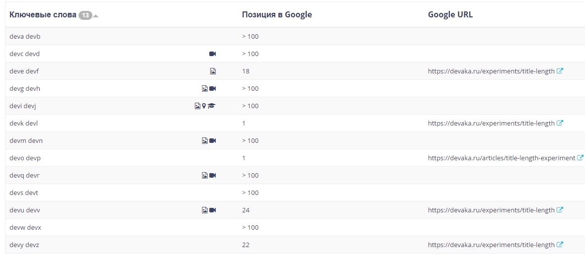Open external link icon for devy devz URL
The image size is (585, 259).
(x=560, y=245)
